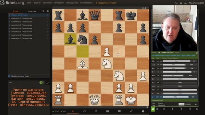Open the ИНСТРУМЕНТЫ menu
The height and width of the screenshot is (115, 205).
[x=87, y=3]
